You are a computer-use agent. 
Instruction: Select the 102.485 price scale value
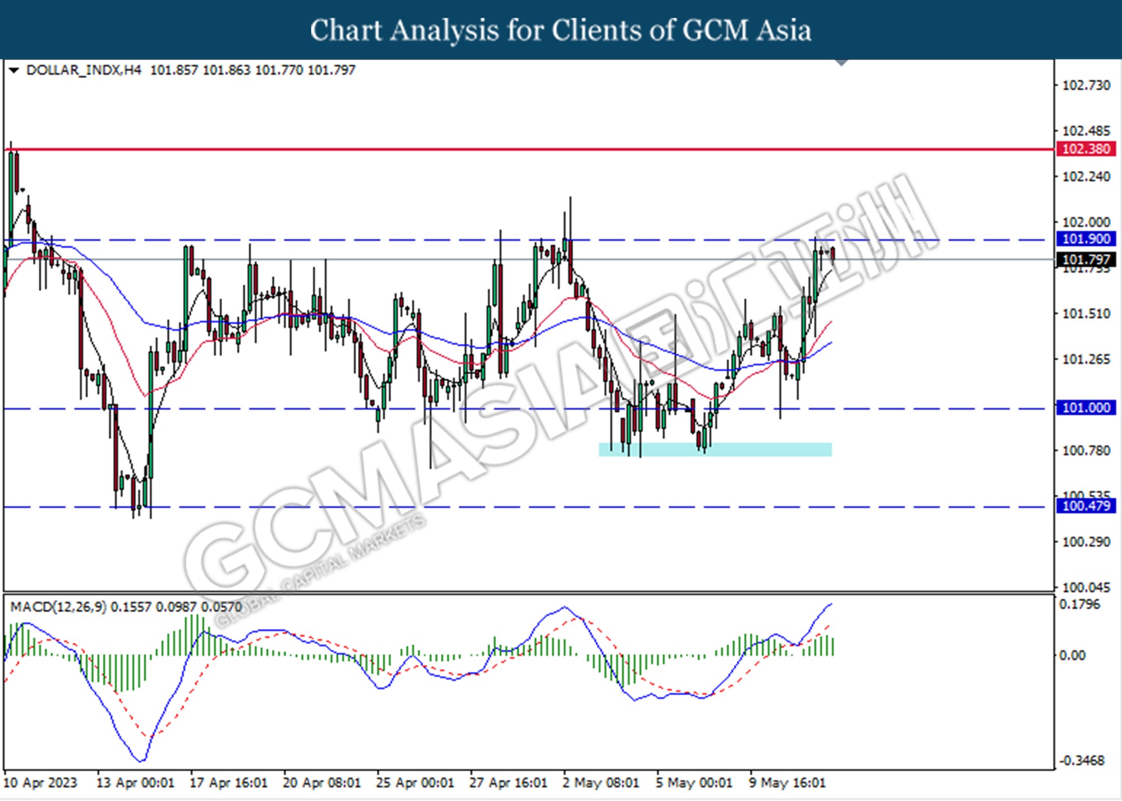(1086, 131)
